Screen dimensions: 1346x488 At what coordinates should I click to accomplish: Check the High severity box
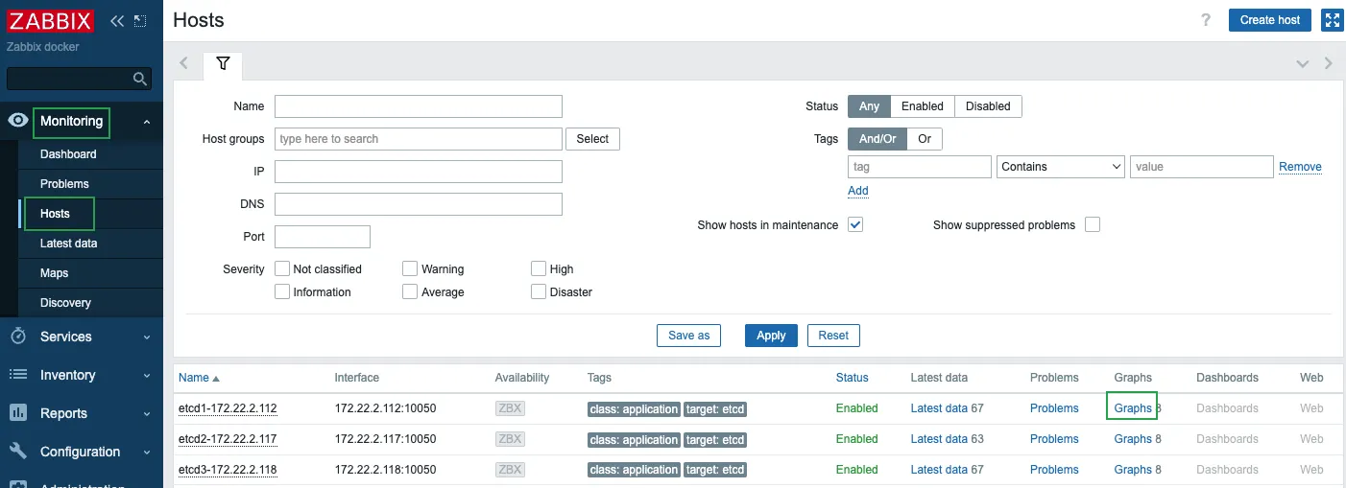point(539,268)
